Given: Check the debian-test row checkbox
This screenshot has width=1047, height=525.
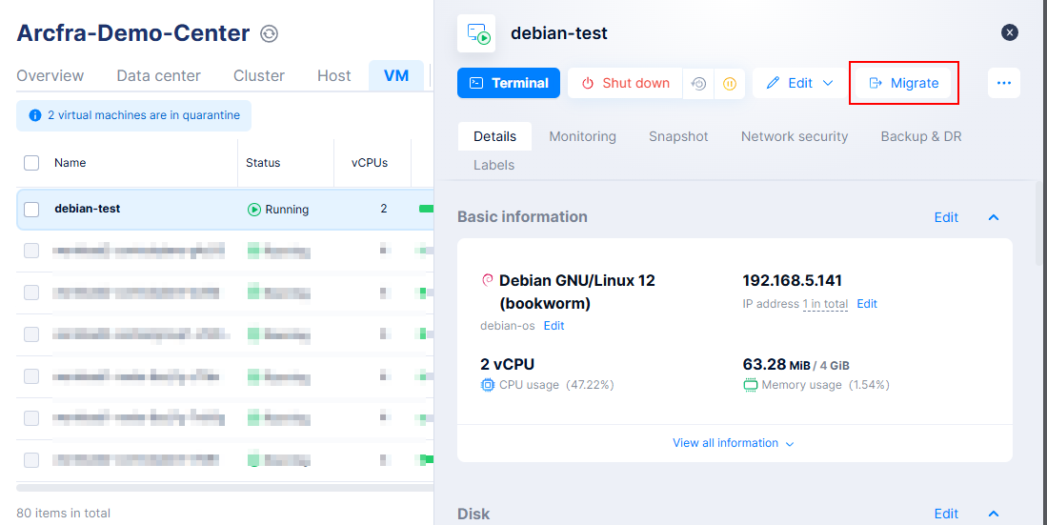Looking at the screenshot, I should (31, 210).
